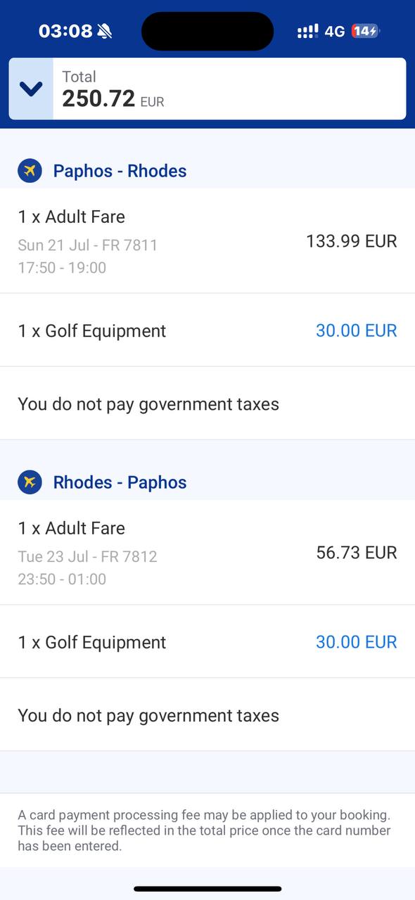Open the Adult Fare FR 7811 row
Viewport: 415px width, 900px height.
207,241
